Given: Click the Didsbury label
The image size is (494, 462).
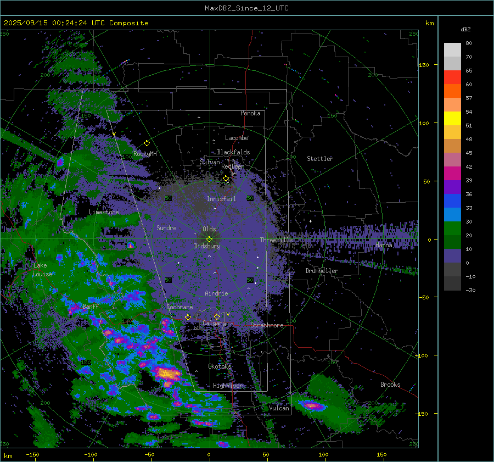Looking at the screenshot, I should point(207,246).
